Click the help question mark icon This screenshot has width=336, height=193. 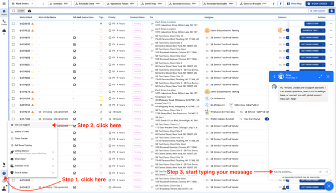(x=4, y=173)
